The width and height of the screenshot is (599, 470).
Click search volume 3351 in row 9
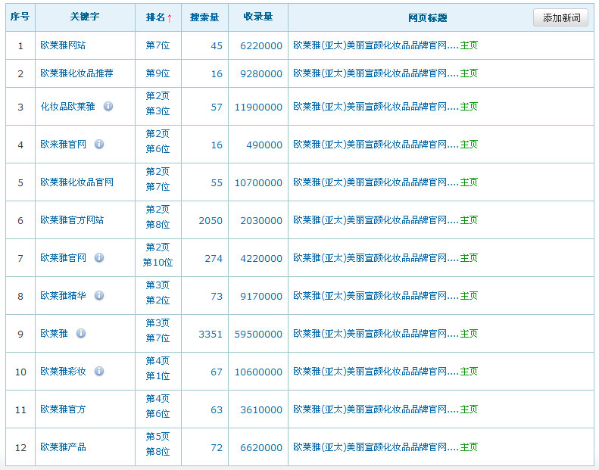point(211,334)
